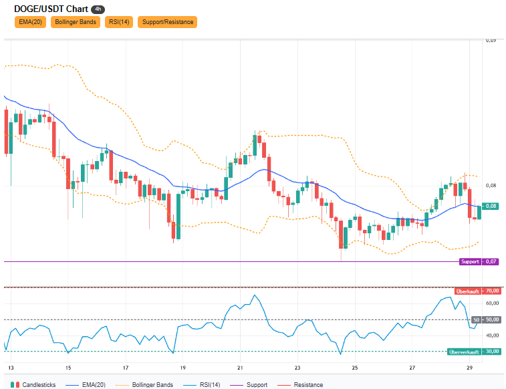Viewport: 506px width, 389px height.
Task: Toggle Candlesticks in the legend
Action: [x=33, y=385]
